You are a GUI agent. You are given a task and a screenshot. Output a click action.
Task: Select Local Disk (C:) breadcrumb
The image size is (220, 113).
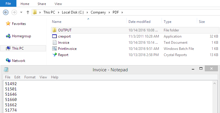[73, 12]
